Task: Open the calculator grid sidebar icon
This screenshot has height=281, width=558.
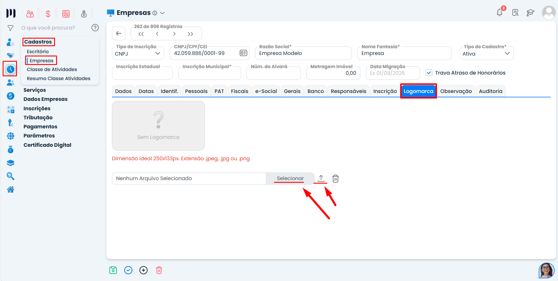Action: [x=11, y=110]
